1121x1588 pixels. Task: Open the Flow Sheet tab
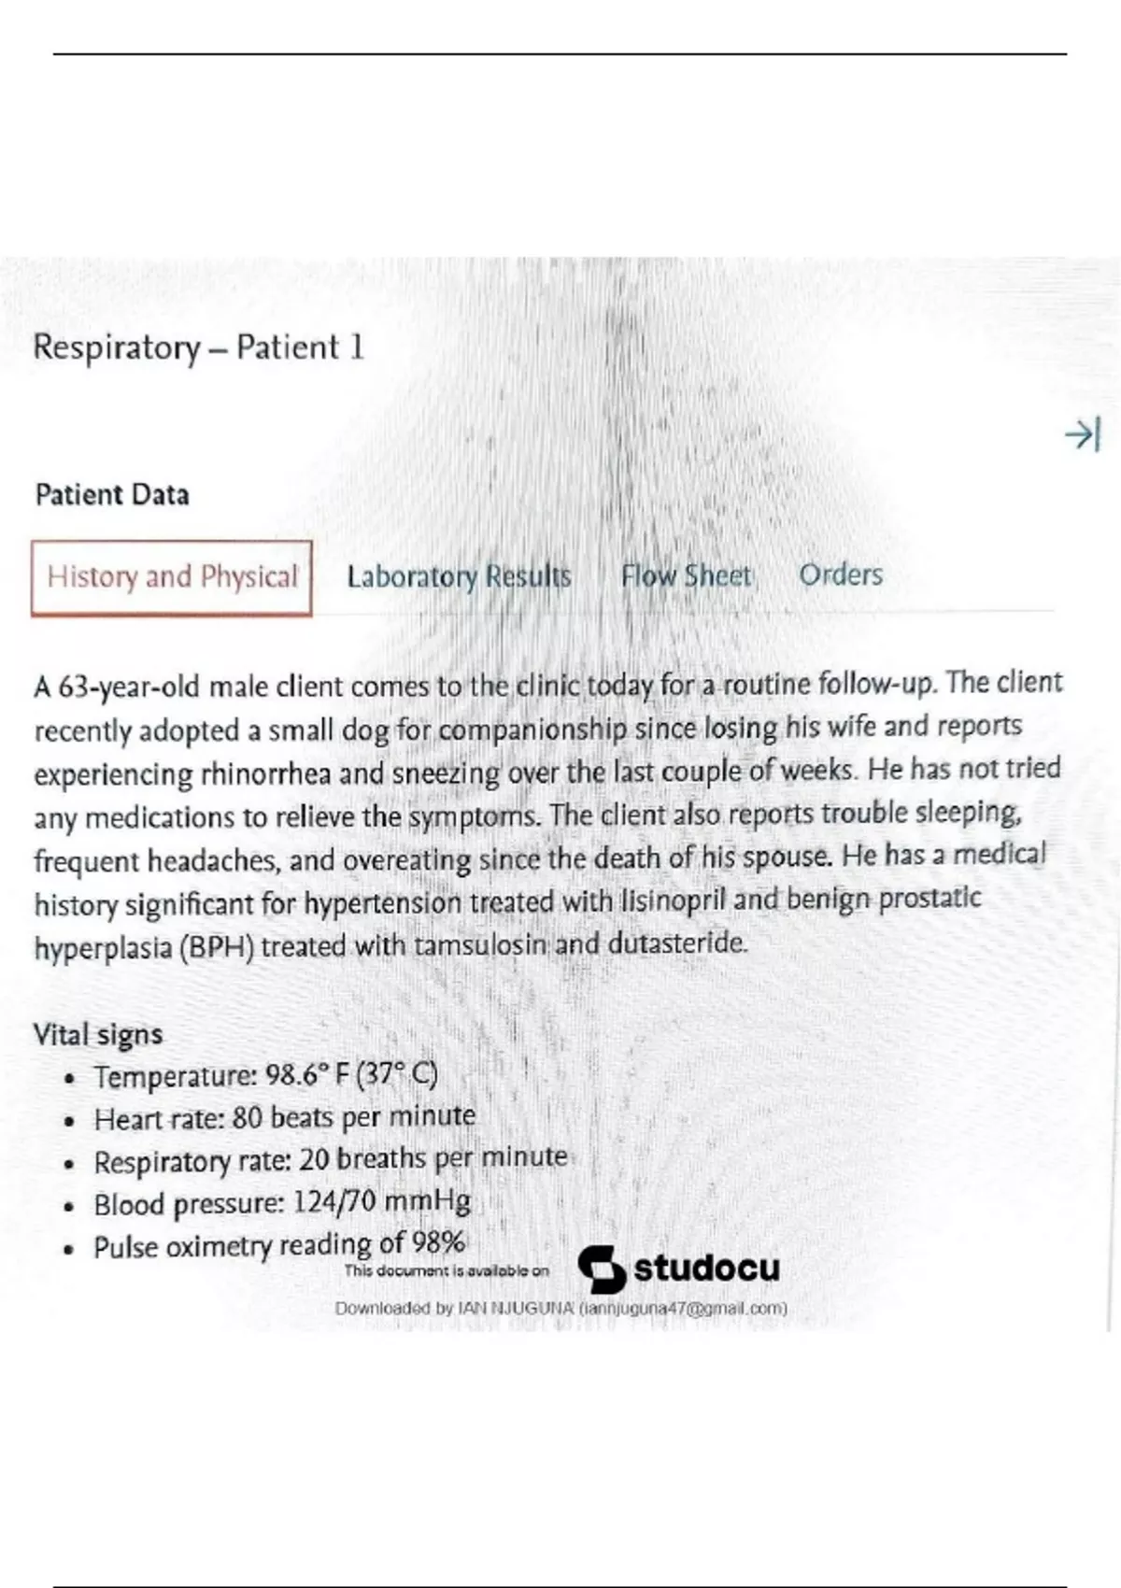tap(686, 575)
